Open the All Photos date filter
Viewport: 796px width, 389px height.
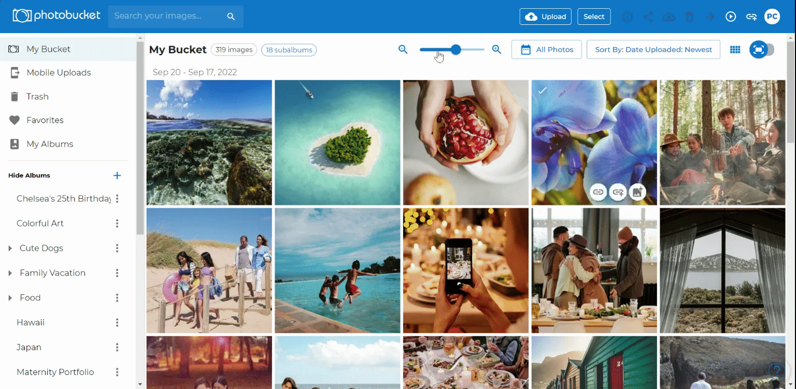coord(547,50)
